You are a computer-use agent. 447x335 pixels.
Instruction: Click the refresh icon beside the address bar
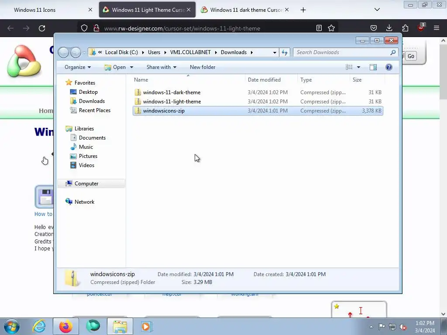pos(285,52)
